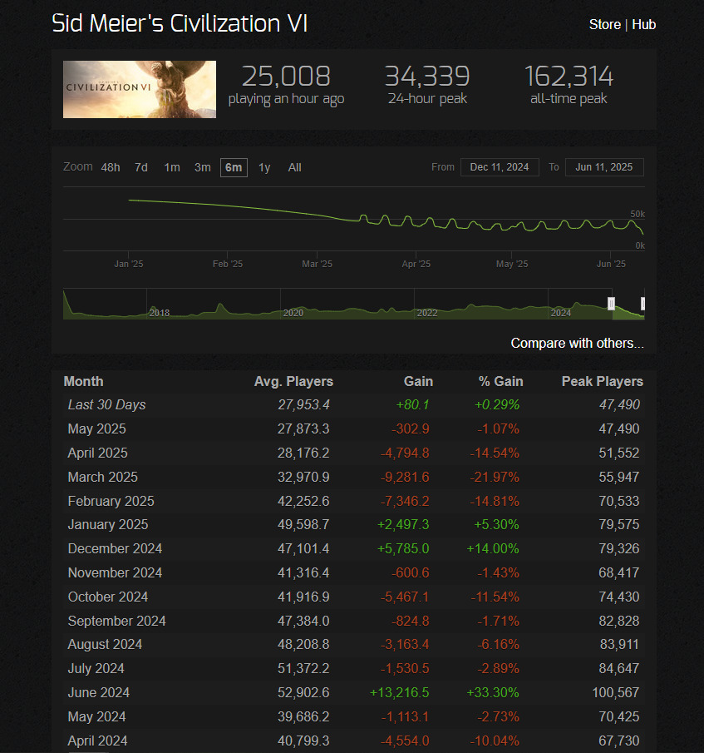Click the Last 30 Days row label

(106, 405)
